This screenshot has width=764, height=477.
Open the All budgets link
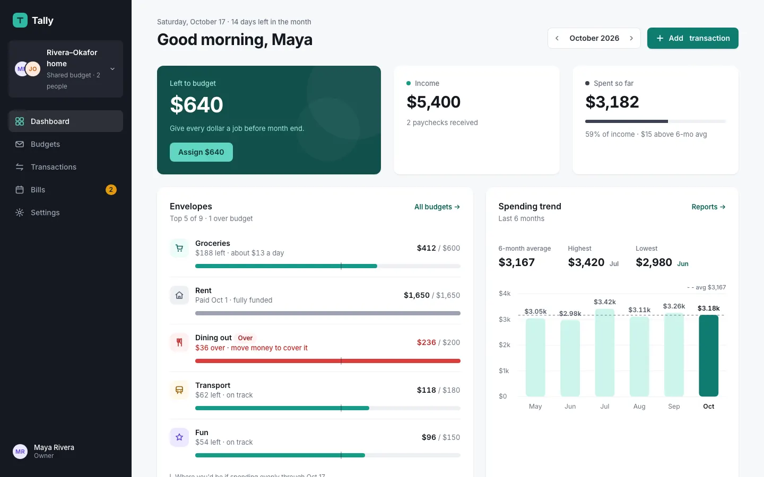(437, 207)
